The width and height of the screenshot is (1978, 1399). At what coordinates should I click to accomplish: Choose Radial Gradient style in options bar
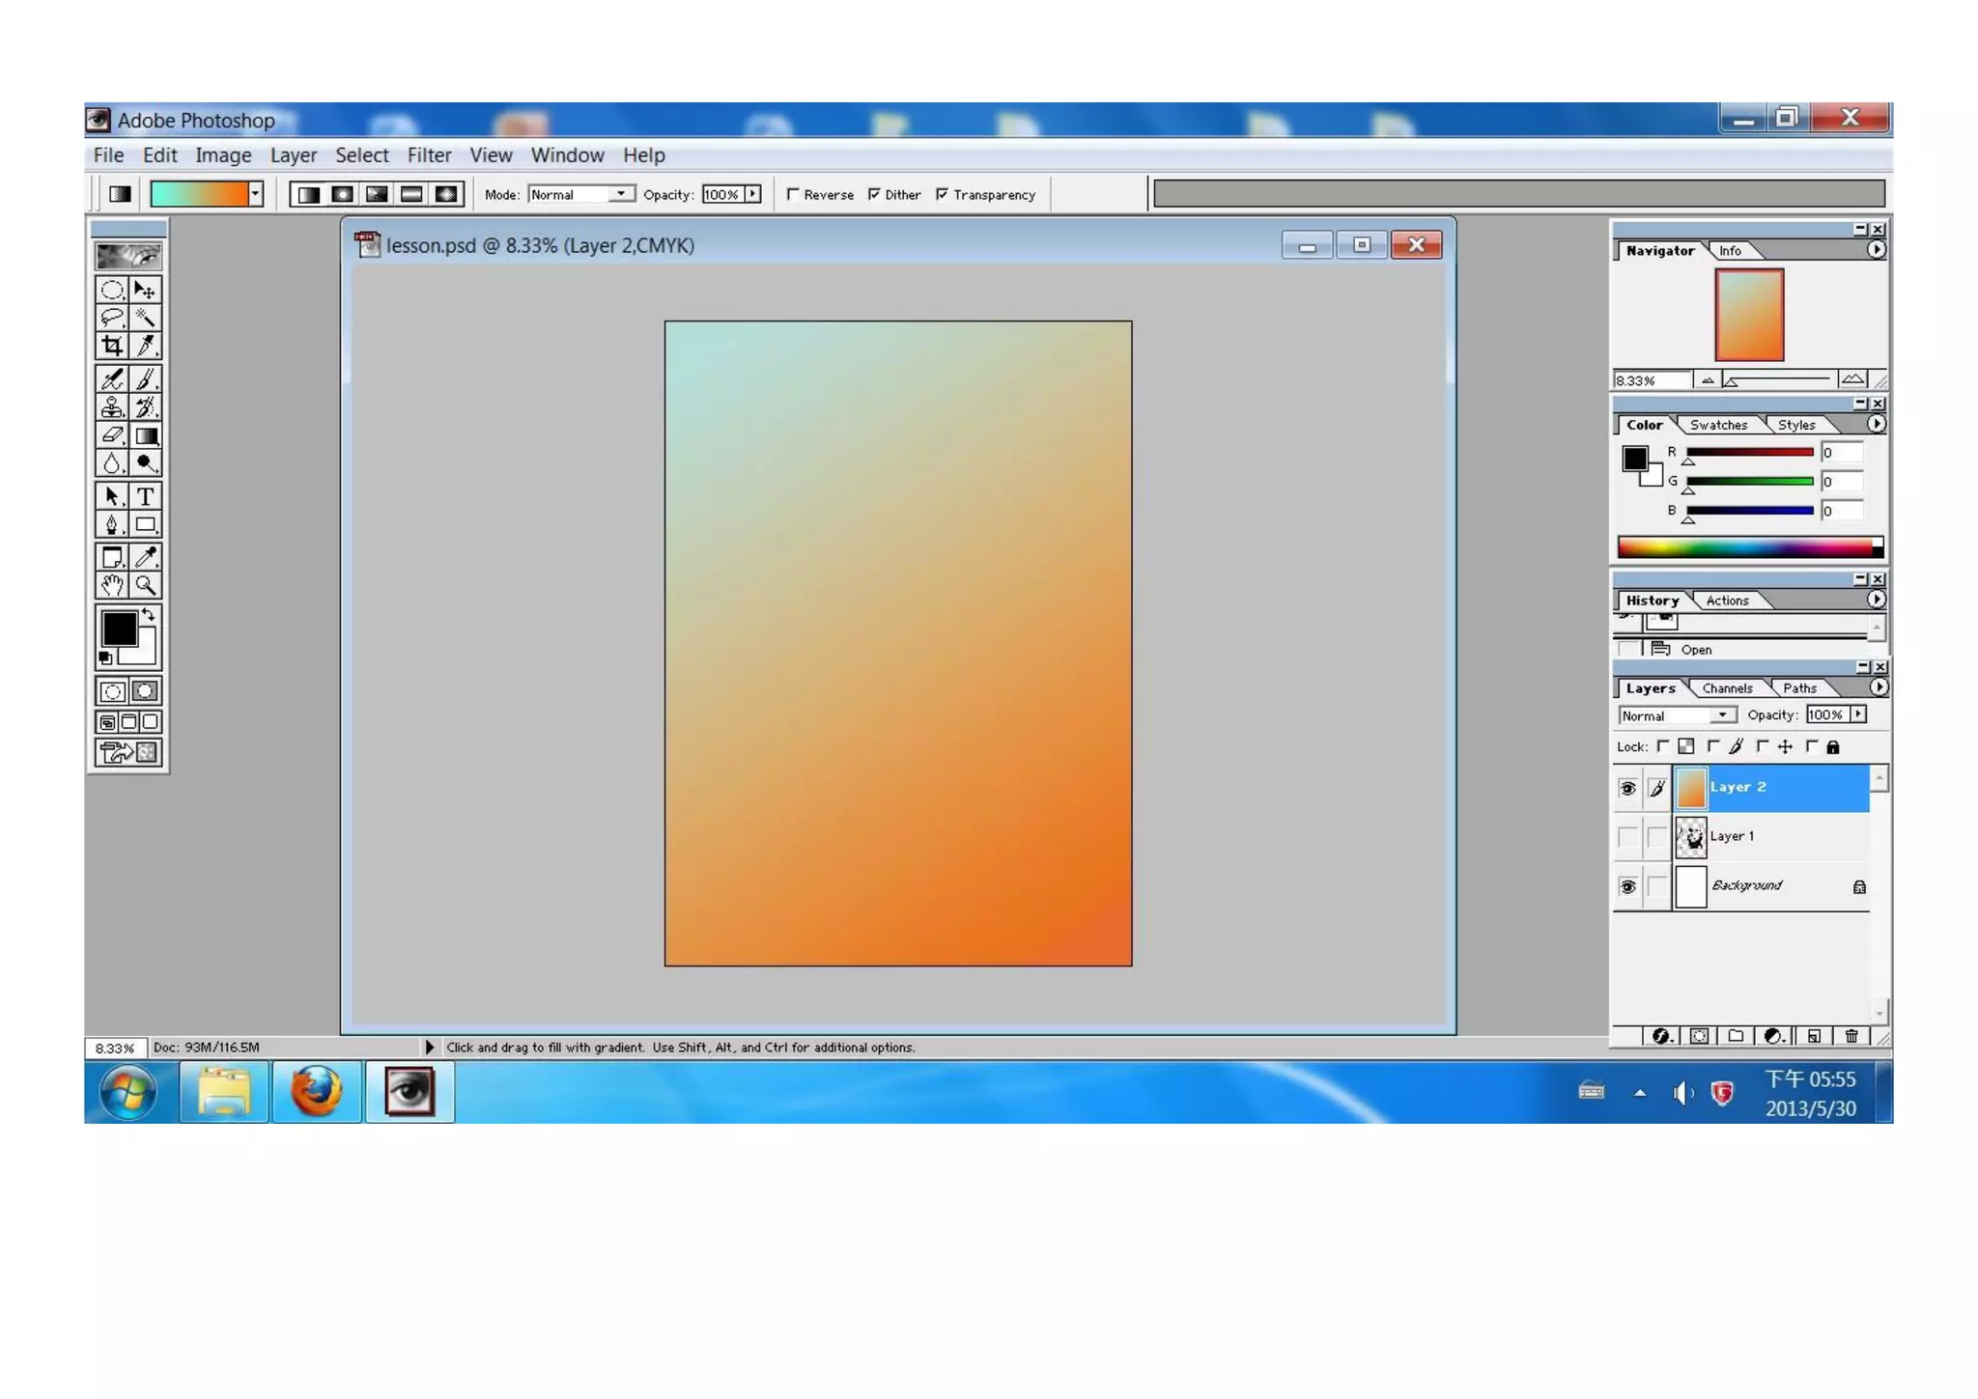(343, 194)
